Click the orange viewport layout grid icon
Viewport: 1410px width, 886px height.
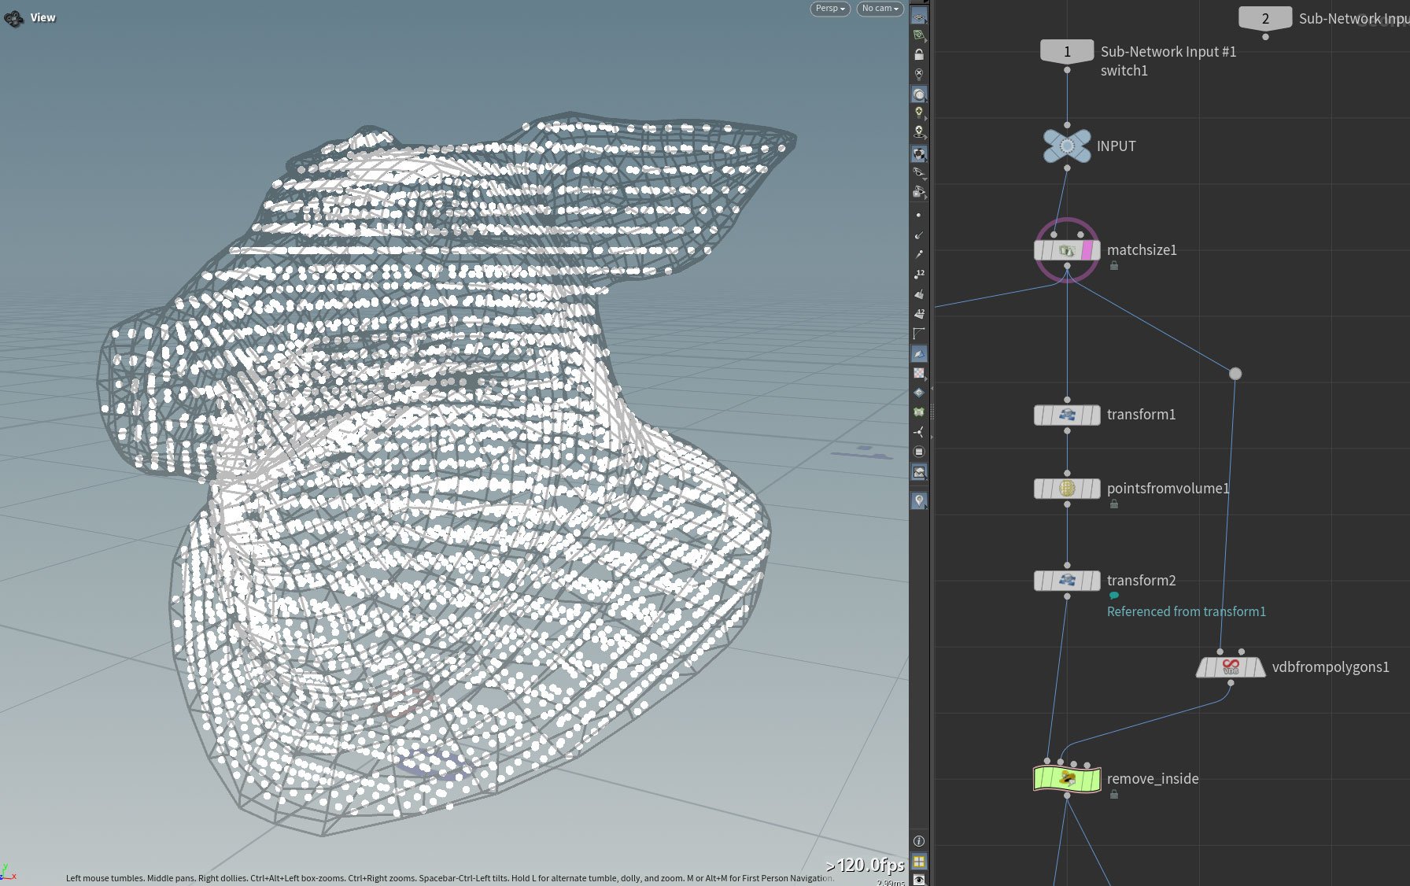(x=919, y=862)
